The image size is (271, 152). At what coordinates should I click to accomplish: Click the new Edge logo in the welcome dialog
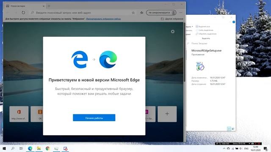pyautogui.click(x=108, y=60)
